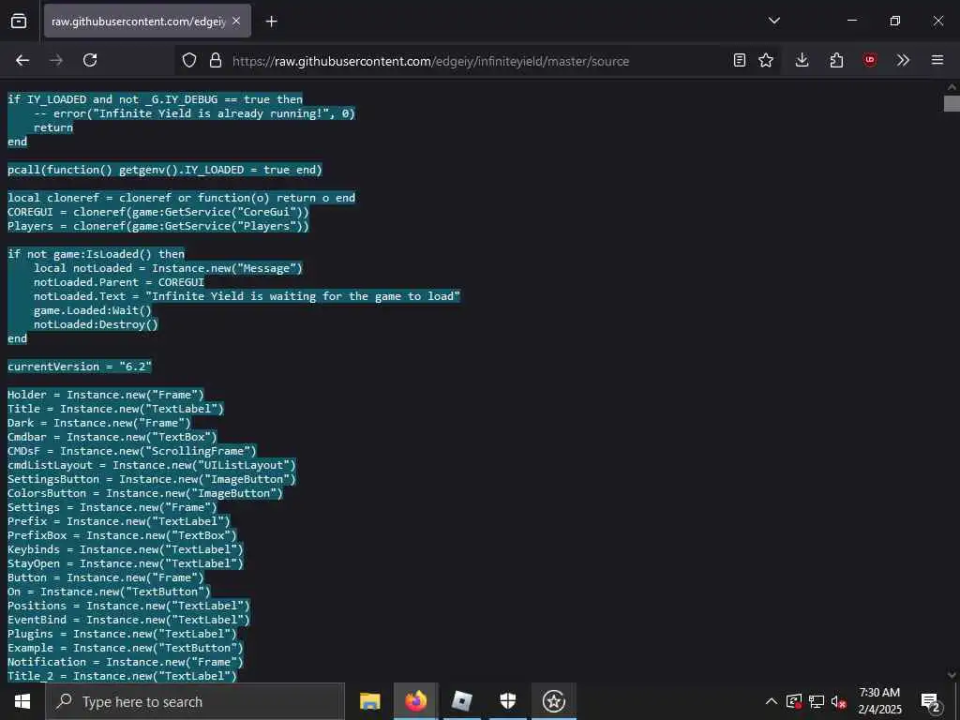Switch to Firefox taskbar icon
This screenshot has height=720, width=960.
coord(415,701)
